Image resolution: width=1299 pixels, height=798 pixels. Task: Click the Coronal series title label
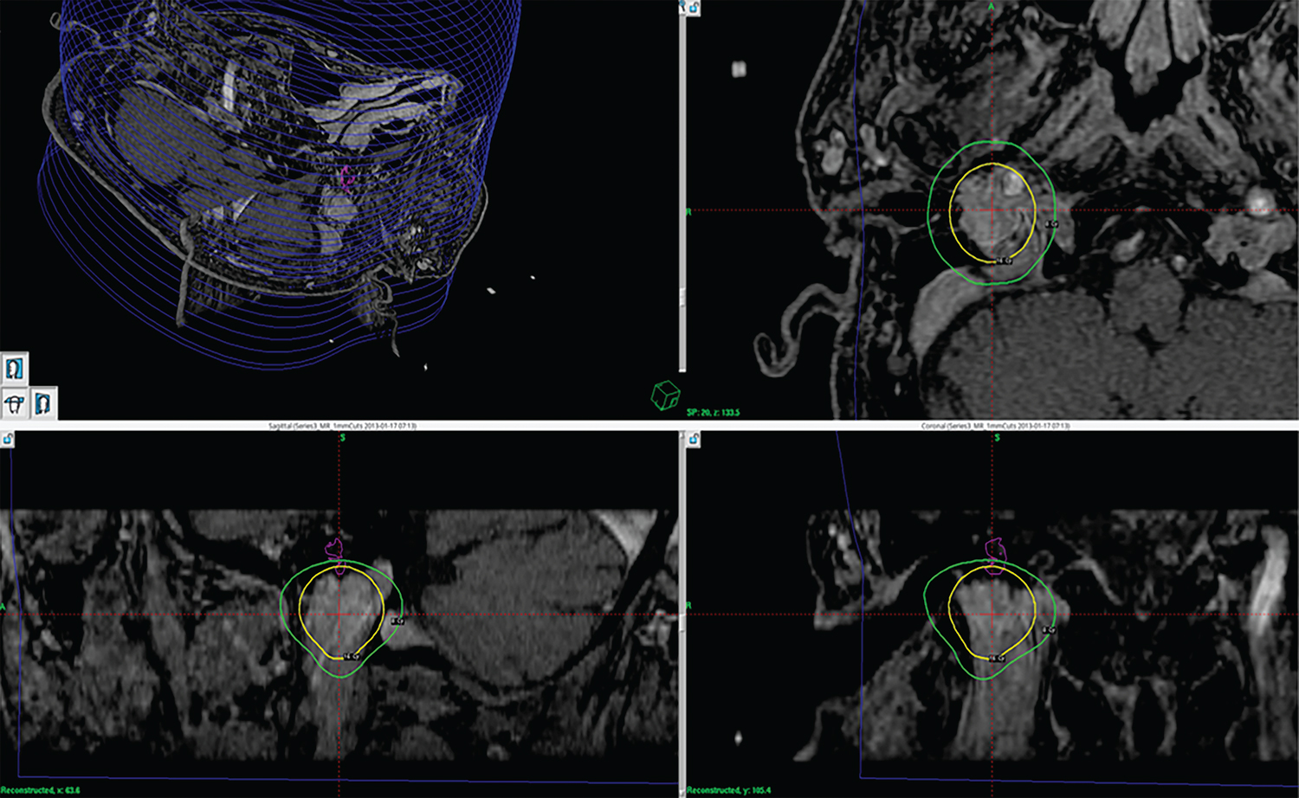995,426
